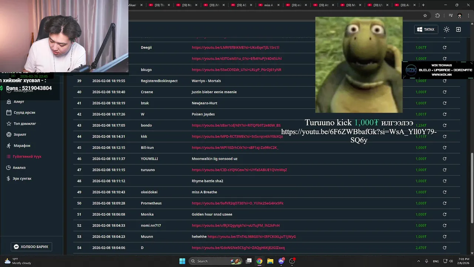Select Гүйлгээний түүх in sidebar

coord(24,156)
